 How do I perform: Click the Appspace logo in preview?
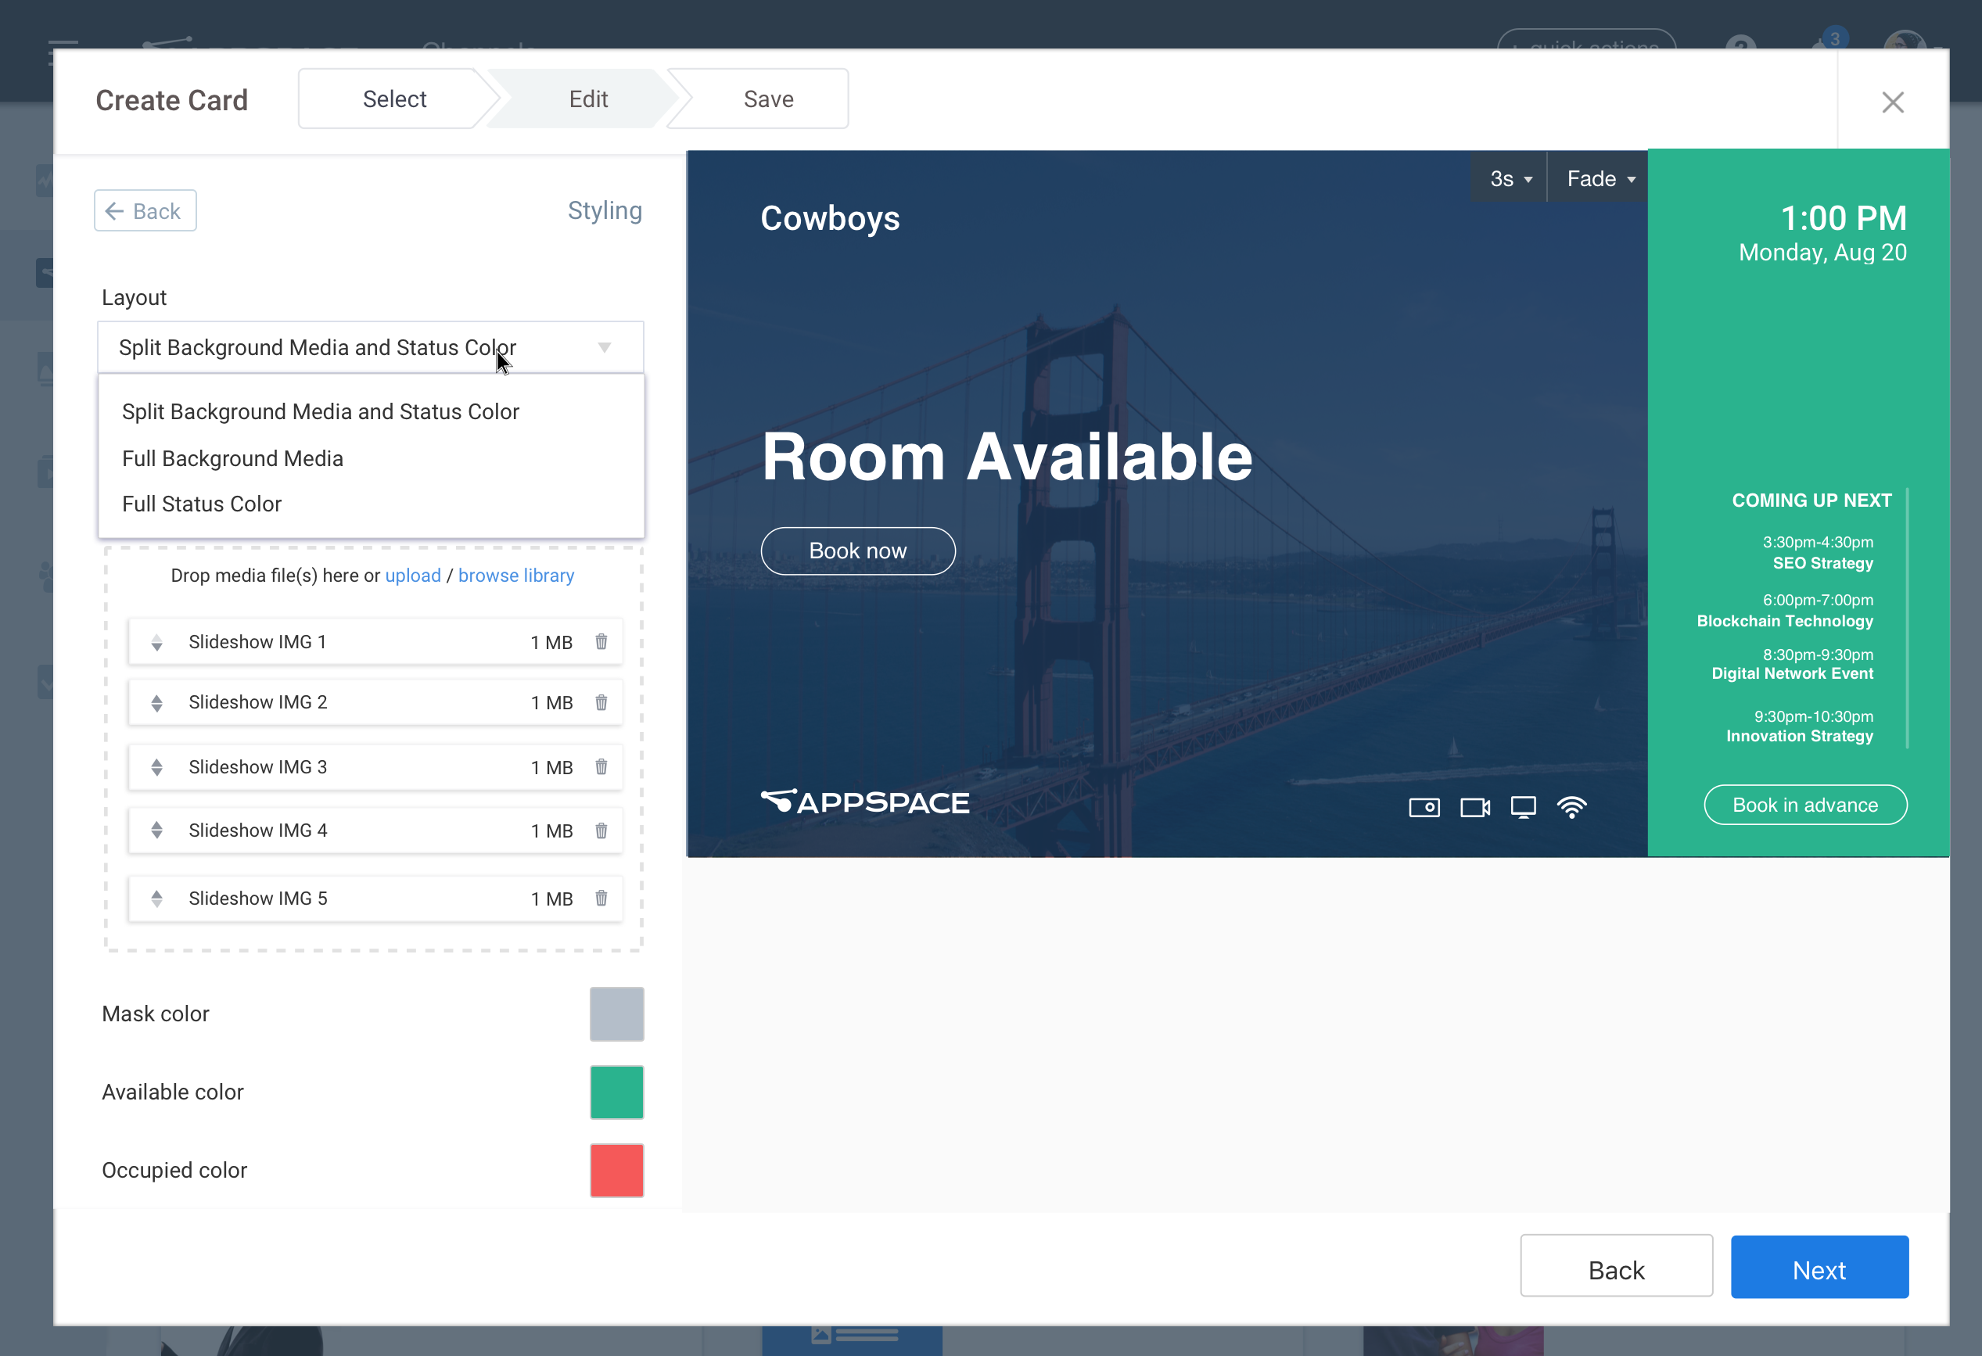pos(865,802)
